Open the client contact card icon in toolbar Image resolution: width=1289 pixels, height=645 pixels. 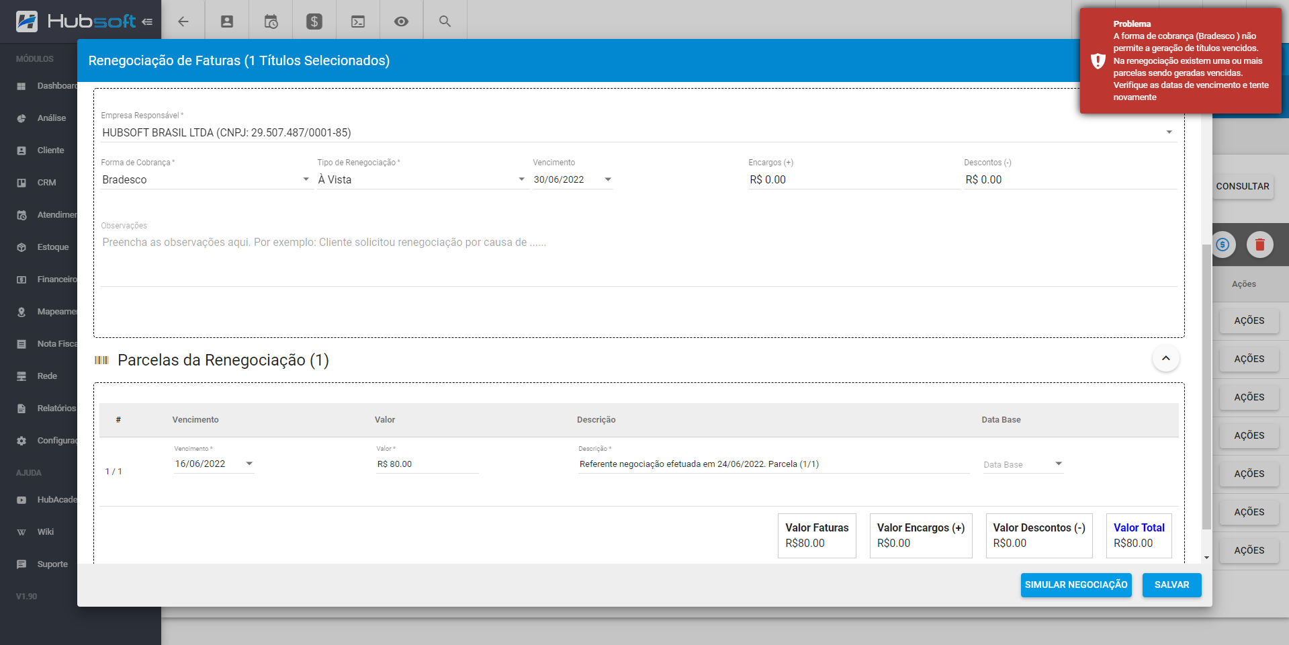[x=227, y=21]
